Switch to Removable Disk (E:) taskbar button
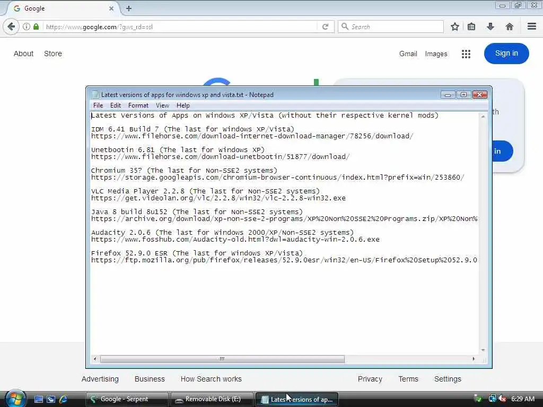This screenshot has width=543, height=407. coord(212,399)
